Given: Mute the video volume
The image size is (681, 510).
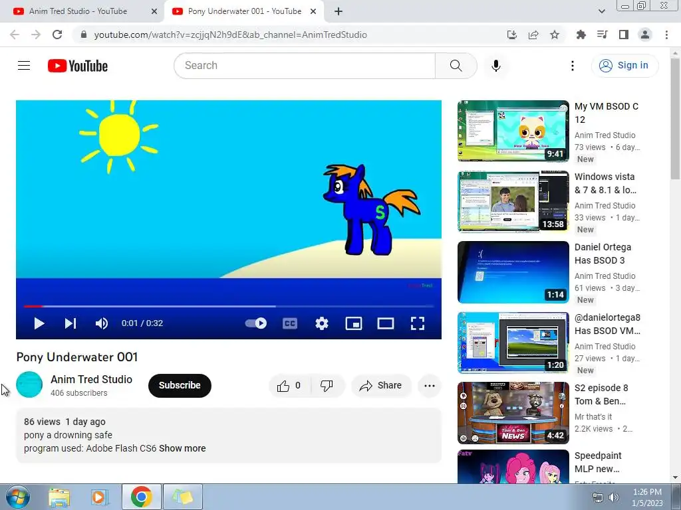Looking at the screenshot, I should click(x=102, y=323).
